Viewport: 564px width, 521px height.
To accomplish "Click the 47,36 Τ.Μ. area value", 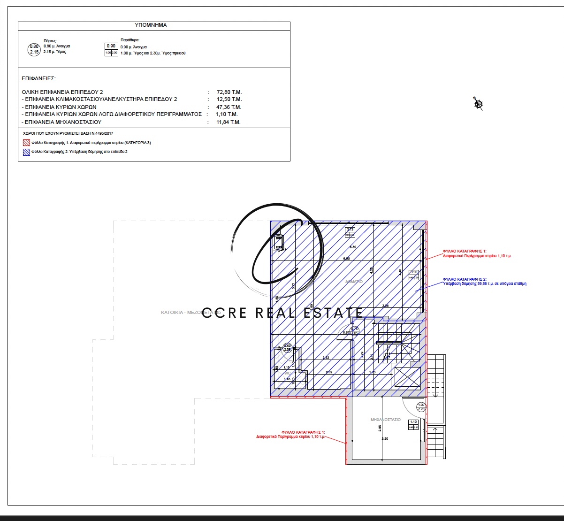I will [229, 107].
